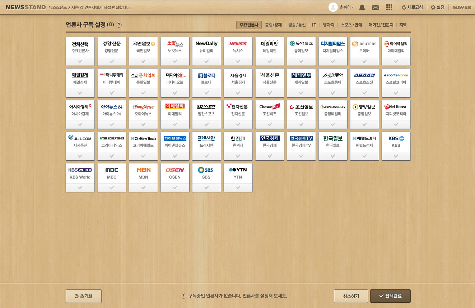
Task: Toggle the 동아일보 checkmark
Action: pyautogui.click(x=301, y=61)
